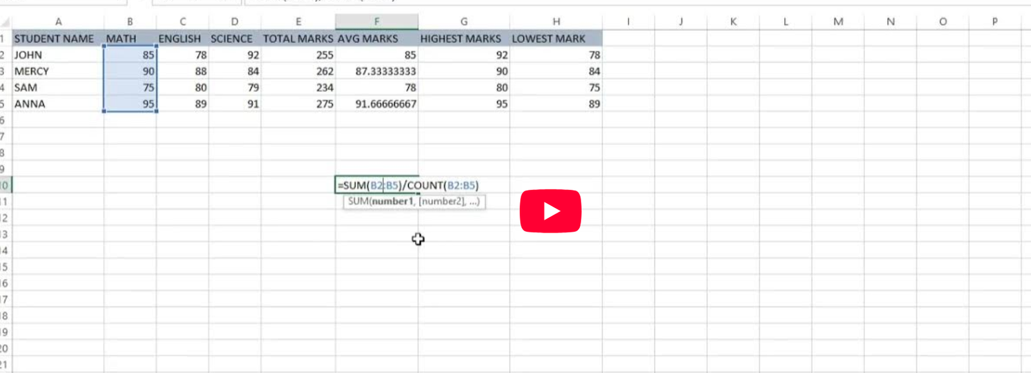1031x373 pixels.
Task: Click the SCIENCE column header cell
Action: tap(232, 39)
